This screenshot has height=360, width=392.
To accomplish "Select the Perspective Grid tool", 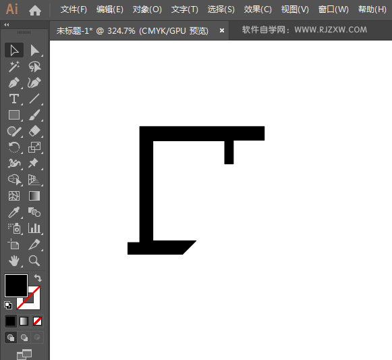I will (34, 180).
